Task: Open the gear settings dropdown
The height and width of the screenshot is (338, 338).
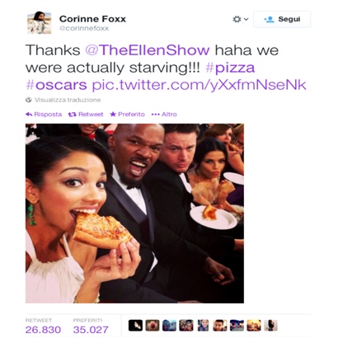Action: 241,19
